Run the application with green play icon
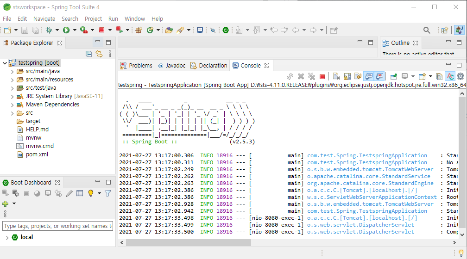 (66, 30)
